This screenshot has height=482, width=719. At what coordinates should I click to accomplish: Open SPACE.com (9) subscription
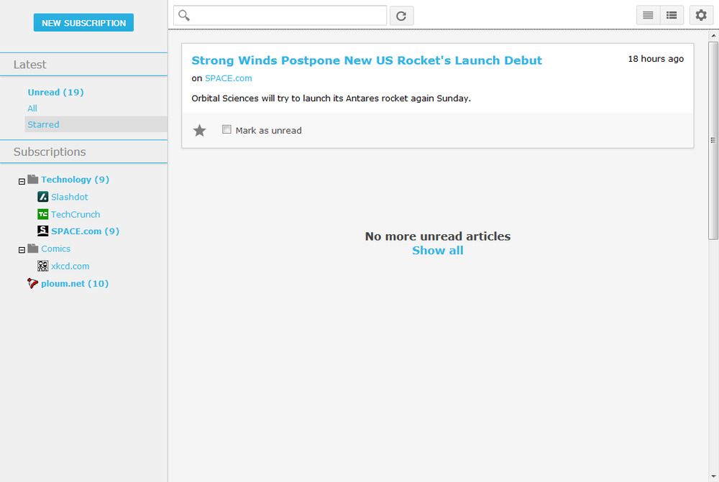[85, 231]
